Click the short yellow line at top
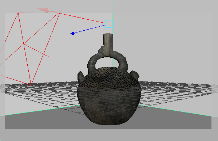Viewport: 218px width, 141px height. (x=109, y=15)
